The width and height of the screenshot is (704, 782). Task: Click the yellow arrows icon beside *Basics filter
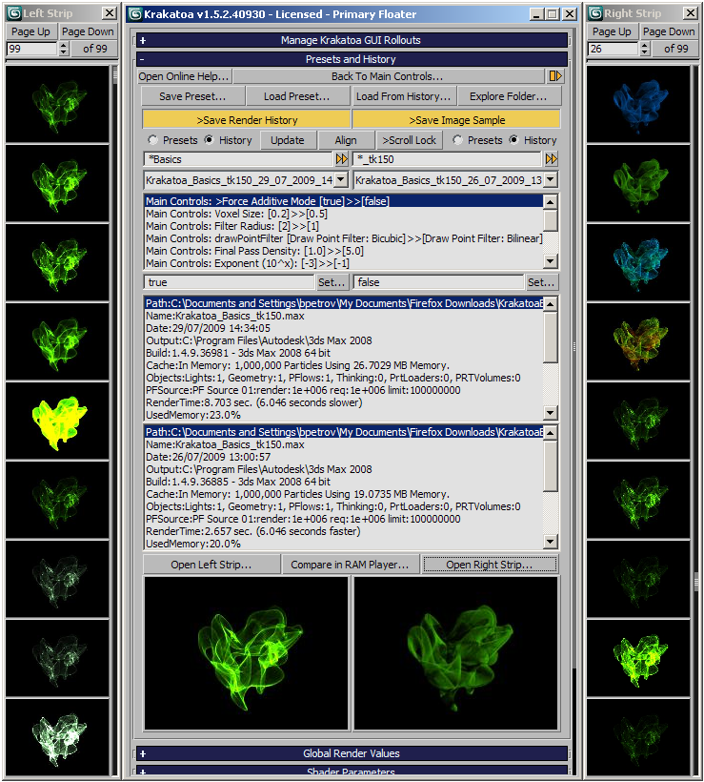click(341, 159)
